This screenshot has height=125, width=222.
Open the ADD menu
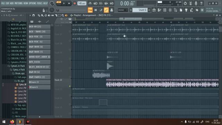click(x=12, y=3)
